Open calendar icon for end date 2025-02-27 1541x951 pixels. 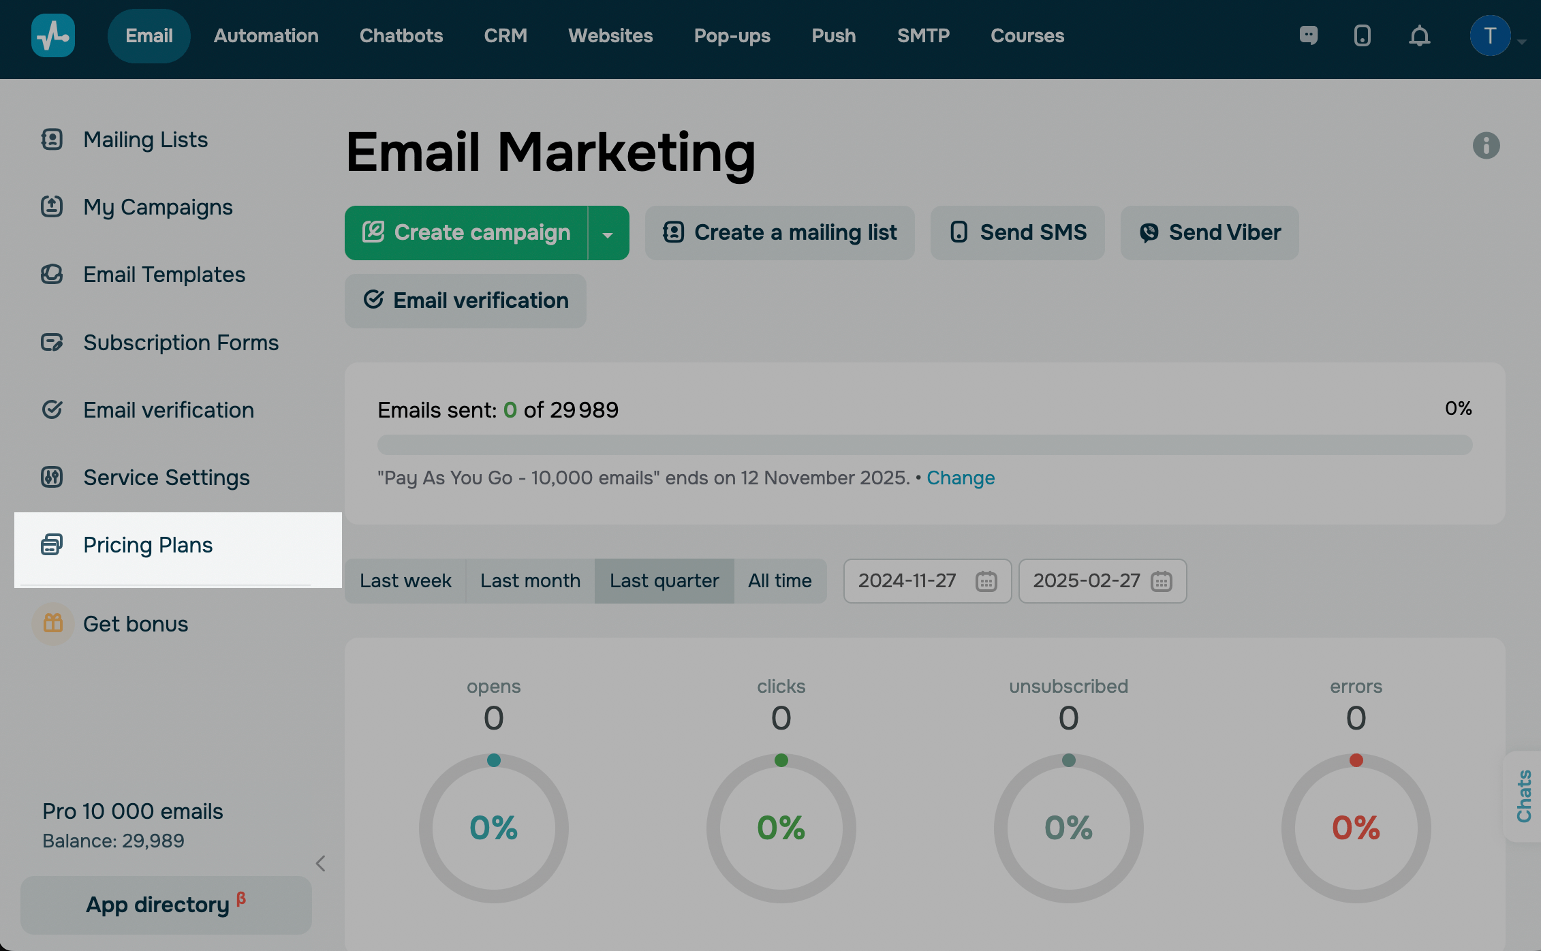[x=1161, y=581]
